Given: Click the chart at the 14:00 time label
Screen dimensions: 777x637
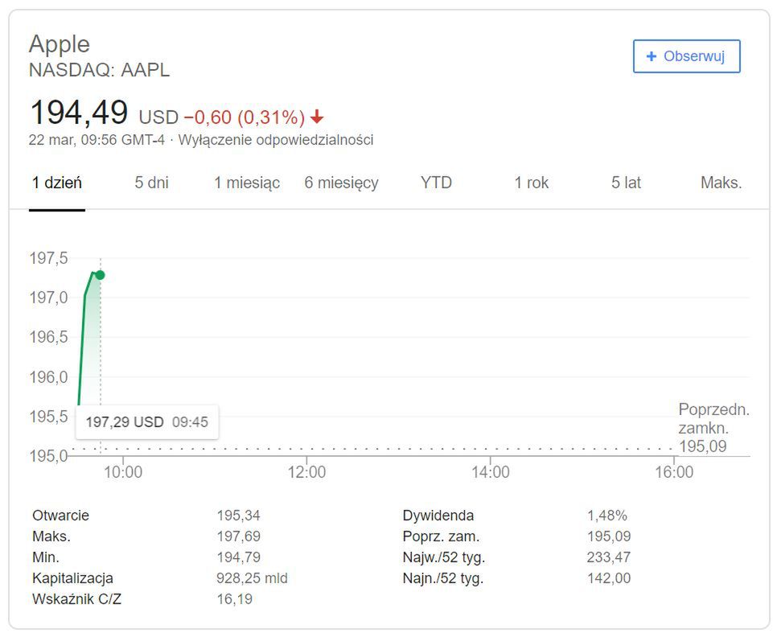Looking at the screenshot, I should pyautogui.click(x=491, y=472).
